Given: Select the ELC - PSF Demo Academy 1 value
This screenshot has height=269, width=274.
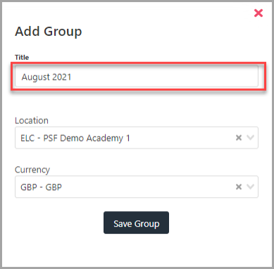Looking at the screenshot, I should [x=75, y=138].
